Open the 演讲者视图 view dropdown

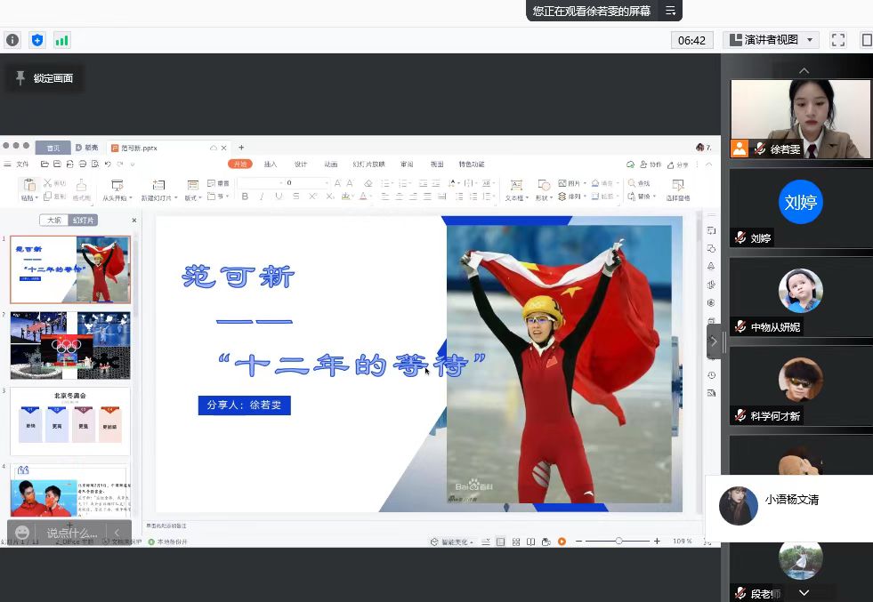(771, 40)
